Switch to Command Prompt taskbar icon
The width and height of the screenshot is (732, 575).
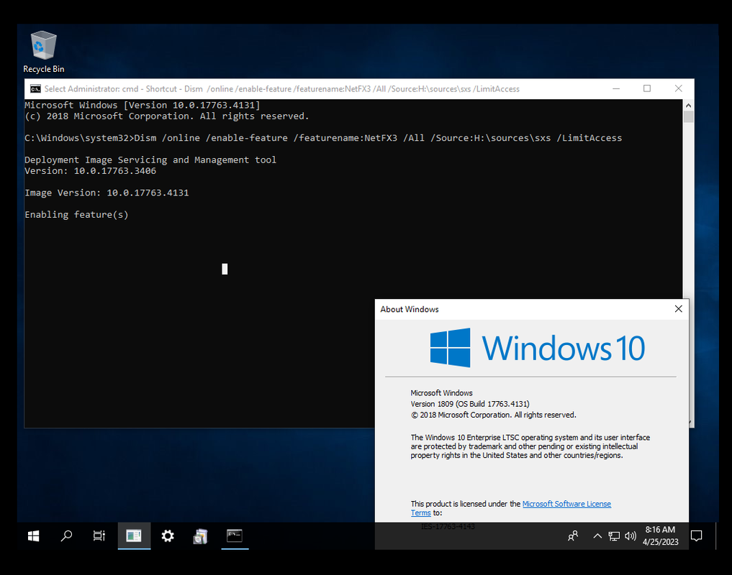[x=235, y=535]
